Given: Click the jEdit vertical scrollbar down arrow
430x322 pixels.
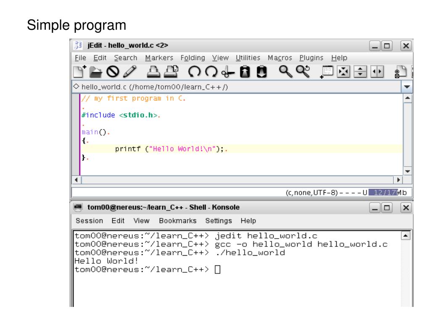Looking at the screenshot, I should 408,171.
